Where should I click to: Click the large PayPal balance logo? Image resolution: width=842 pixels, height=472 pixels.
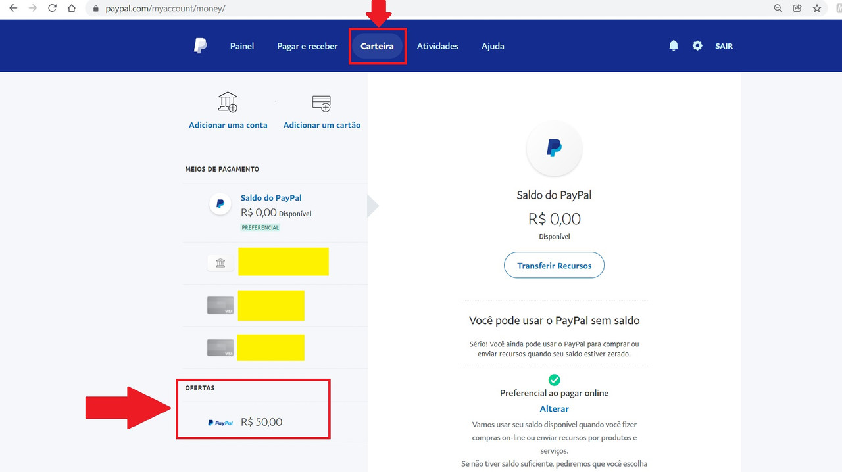(x=554, y=149)
